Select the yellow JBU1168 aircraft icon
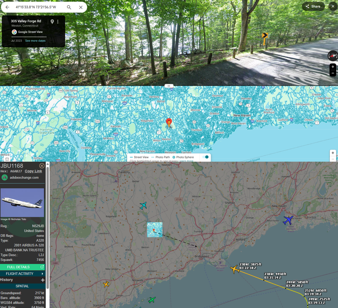Viewport: 338px width, 308px height. [x=234, y=270]
